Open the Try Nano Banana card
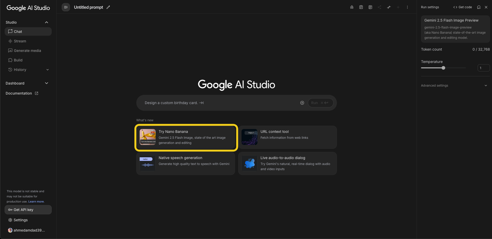This screenshot has height=239, width=492. 186,137
